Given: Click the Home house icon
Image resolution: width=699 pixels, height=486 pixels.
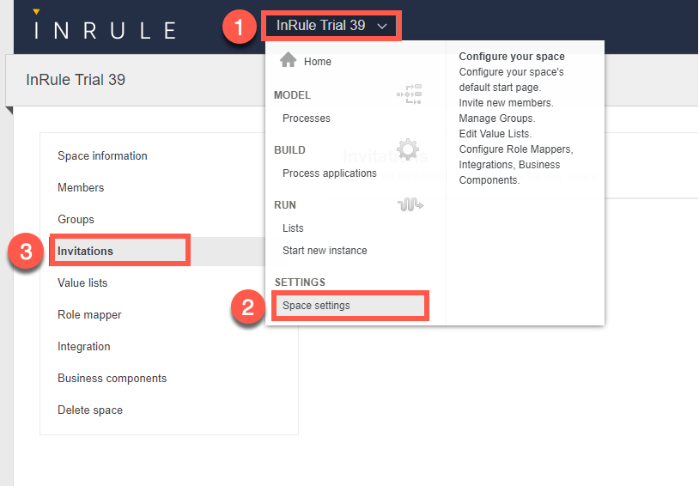Looking at the screenshot, I should [x=289, y=60].
